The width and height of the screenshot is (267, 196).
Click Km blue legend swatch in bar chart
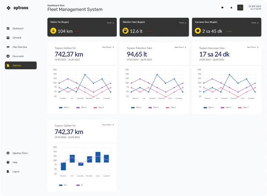click(61, 185)
